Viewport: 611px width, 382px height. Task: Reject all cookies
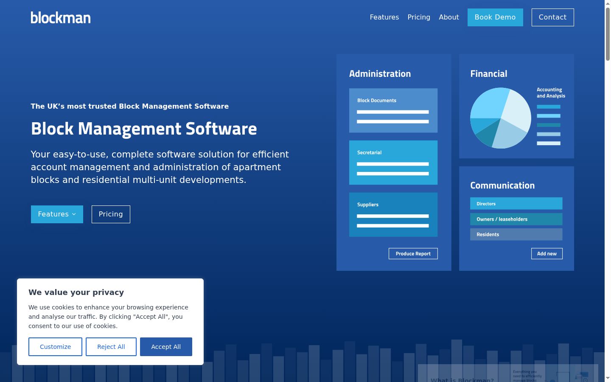(x=111, y=347)
